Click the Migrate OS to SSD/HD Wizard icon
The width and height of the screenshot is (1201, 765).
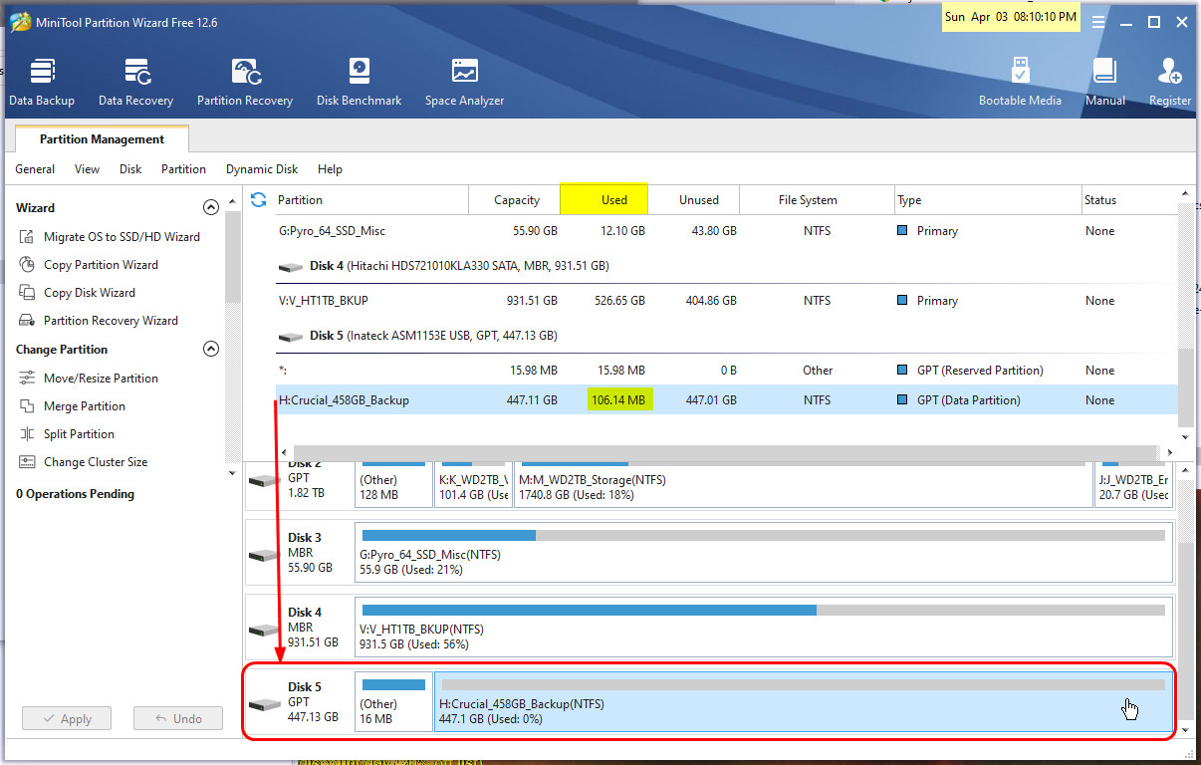pyautogui.click(x=26, y=237)
